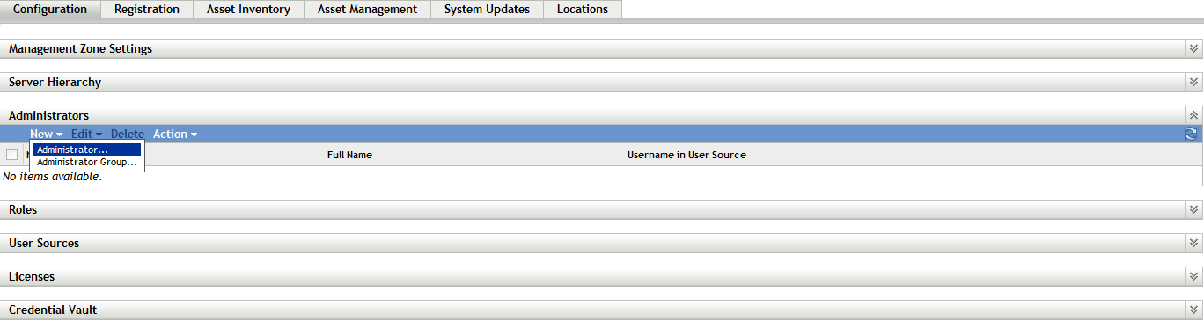Sort by Username in User Source column

686,155
